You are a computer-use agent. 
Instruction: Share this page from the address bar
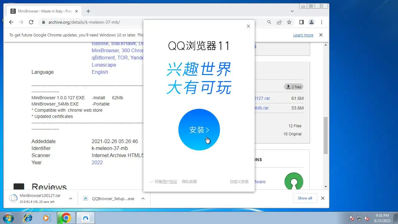tap(279, 22)
